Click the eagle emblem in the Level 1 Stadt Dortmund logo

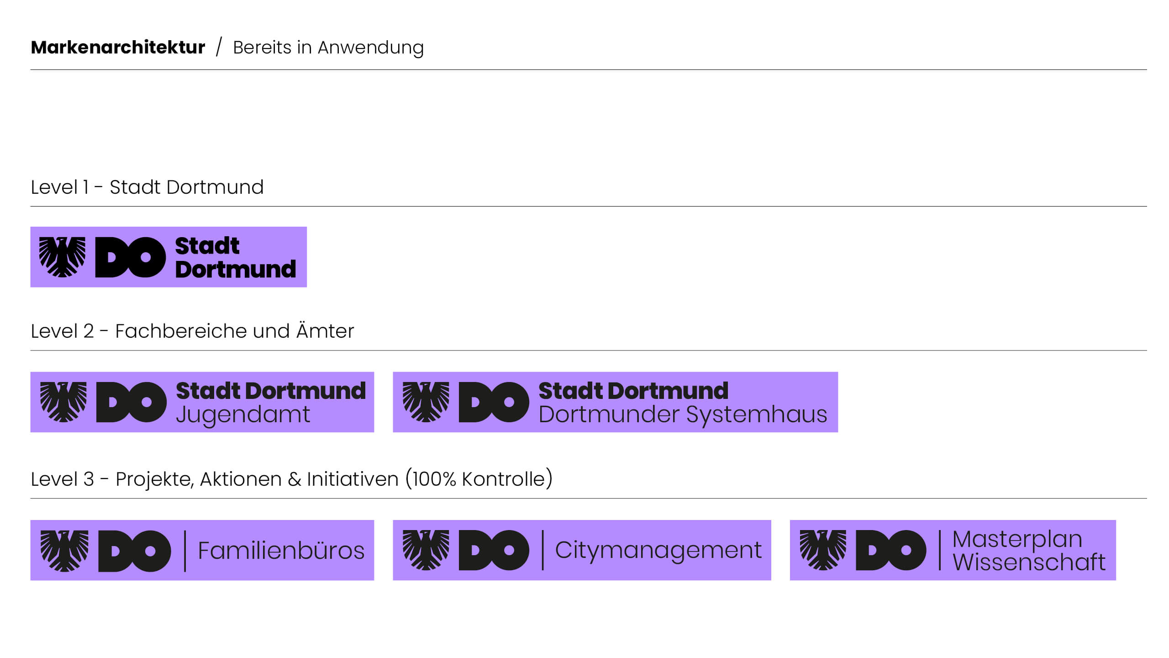tap(62, 257)
